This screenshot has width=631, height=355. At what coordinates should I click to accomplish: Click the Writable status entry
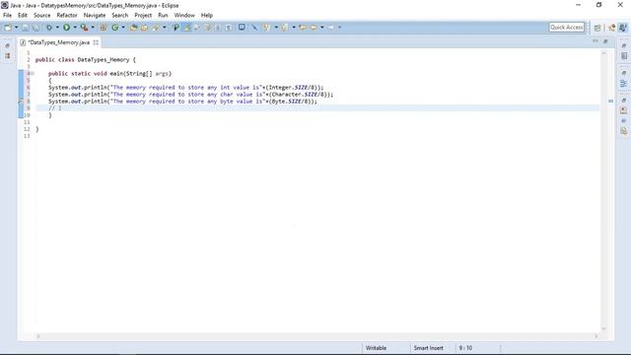(x=376, y=348)
